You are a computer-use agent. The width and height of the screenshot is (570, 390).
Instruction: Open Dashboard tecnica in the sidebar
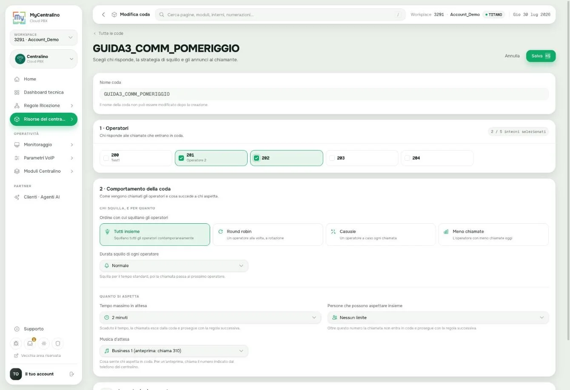(43, 92)
